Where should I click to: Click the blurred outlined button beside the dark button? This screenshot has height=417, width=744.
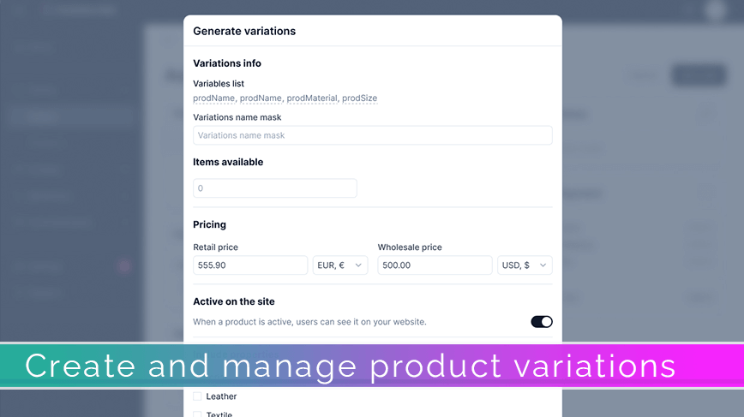tap(645, 74)
